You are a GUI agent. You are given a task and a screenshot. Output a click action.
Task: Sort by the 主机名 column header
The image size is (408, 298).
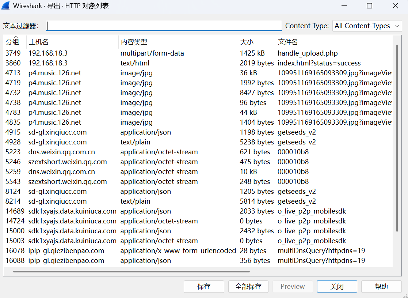click(39, 42)
